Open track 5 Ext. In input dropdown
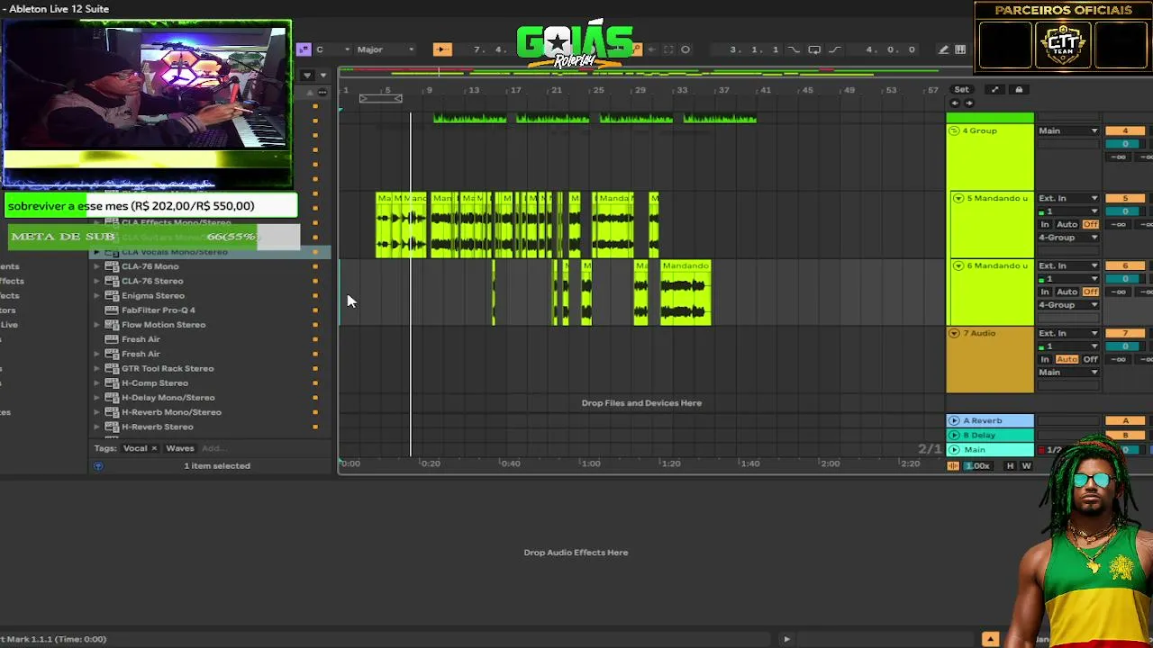The image size is (1153, 648). [x=1068, y=199]
